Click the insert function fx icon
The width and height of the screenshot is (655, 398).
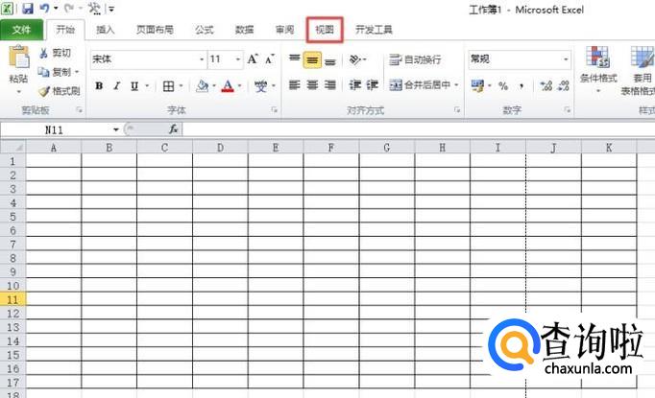pyautogui.click(x=174, y=129)
